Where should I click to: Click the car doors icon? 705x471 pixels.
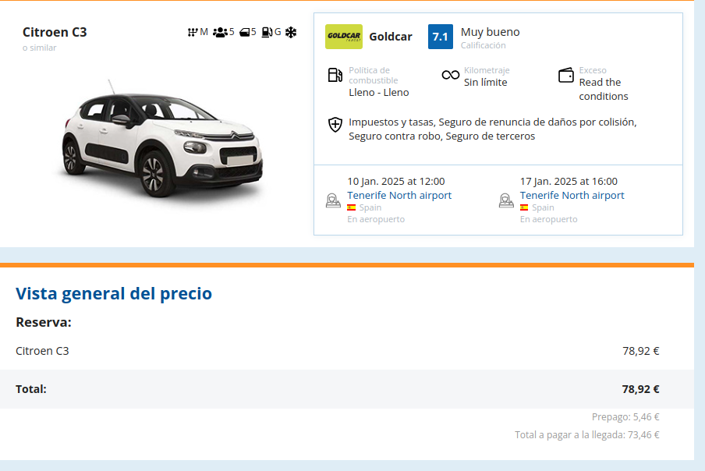(x=244, y=32)
